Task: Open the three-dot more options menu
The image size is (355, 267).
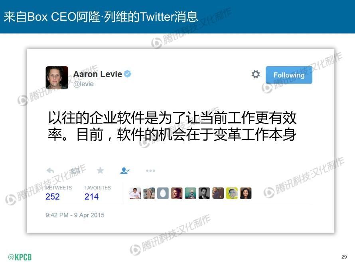Action: click(150, 171)
